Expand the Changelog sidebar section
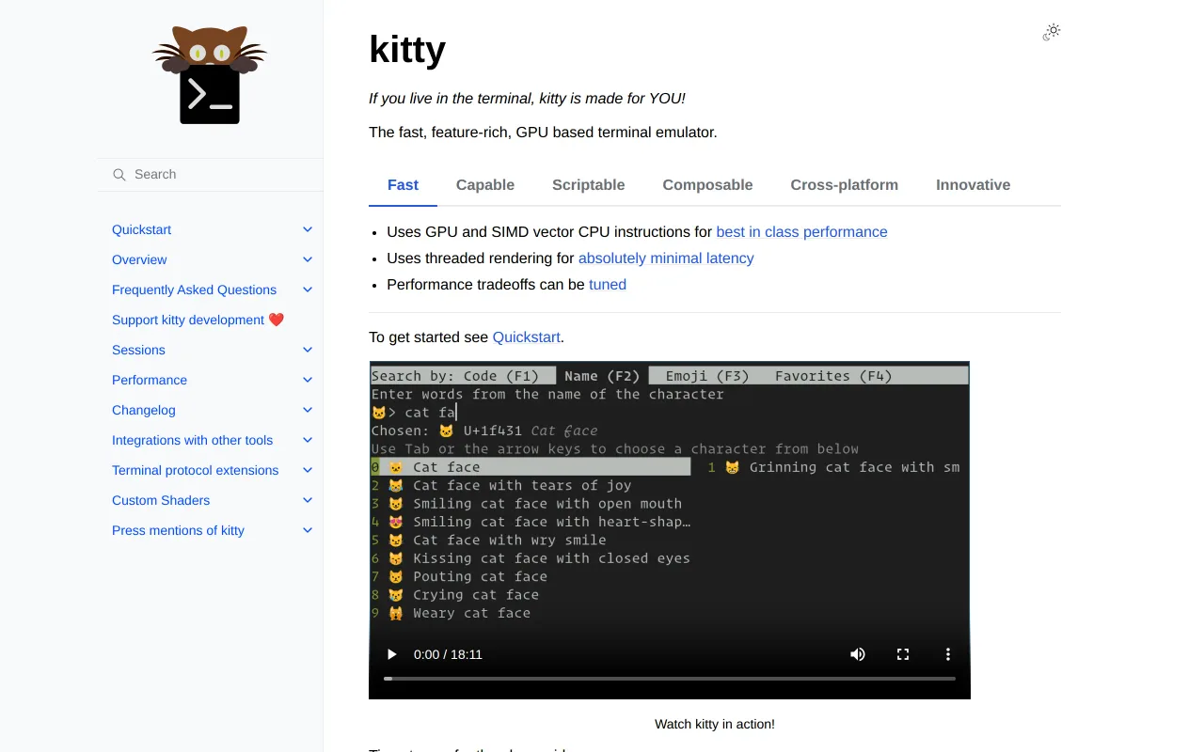1204x752 pixels. tap(308, 410)
